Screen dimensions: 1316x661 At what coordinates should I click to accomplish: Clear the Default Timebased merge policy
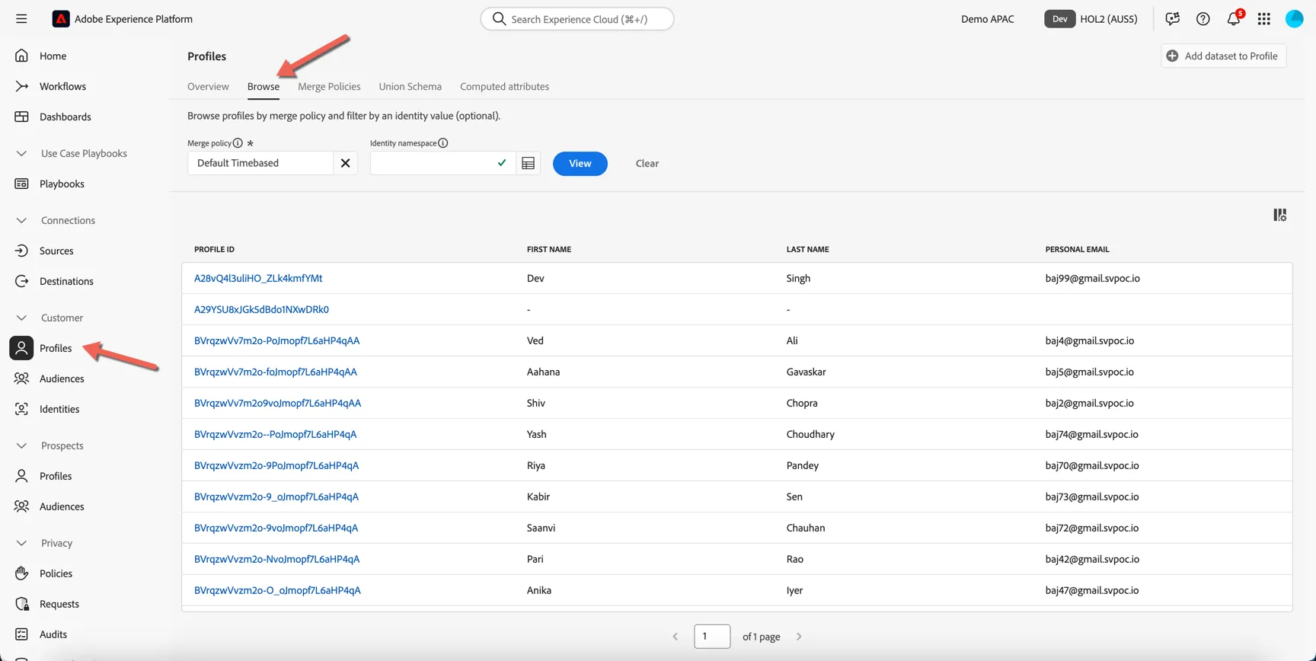pyautogui.click(x=345, y=163)
